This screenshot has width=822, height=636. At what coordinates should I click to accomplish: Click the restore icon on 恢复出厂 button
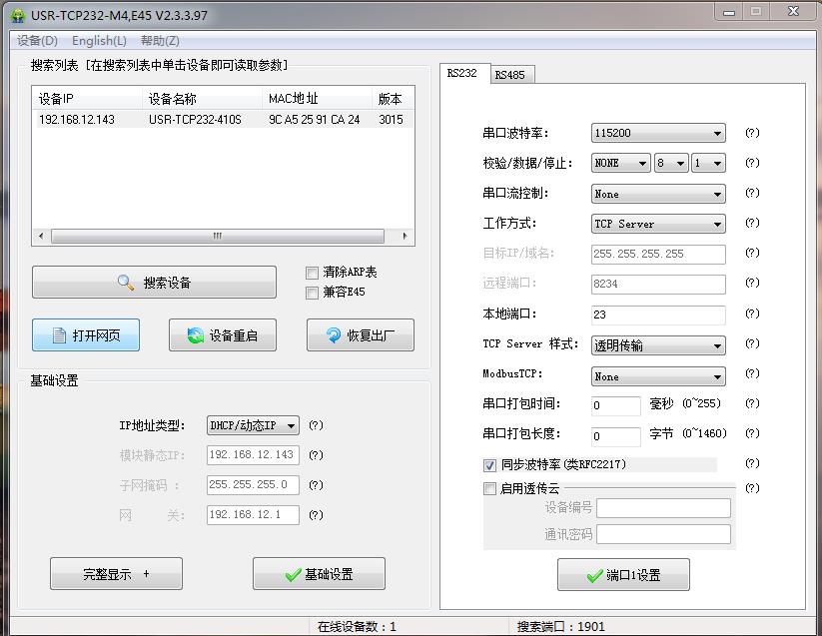coord(333,335)
